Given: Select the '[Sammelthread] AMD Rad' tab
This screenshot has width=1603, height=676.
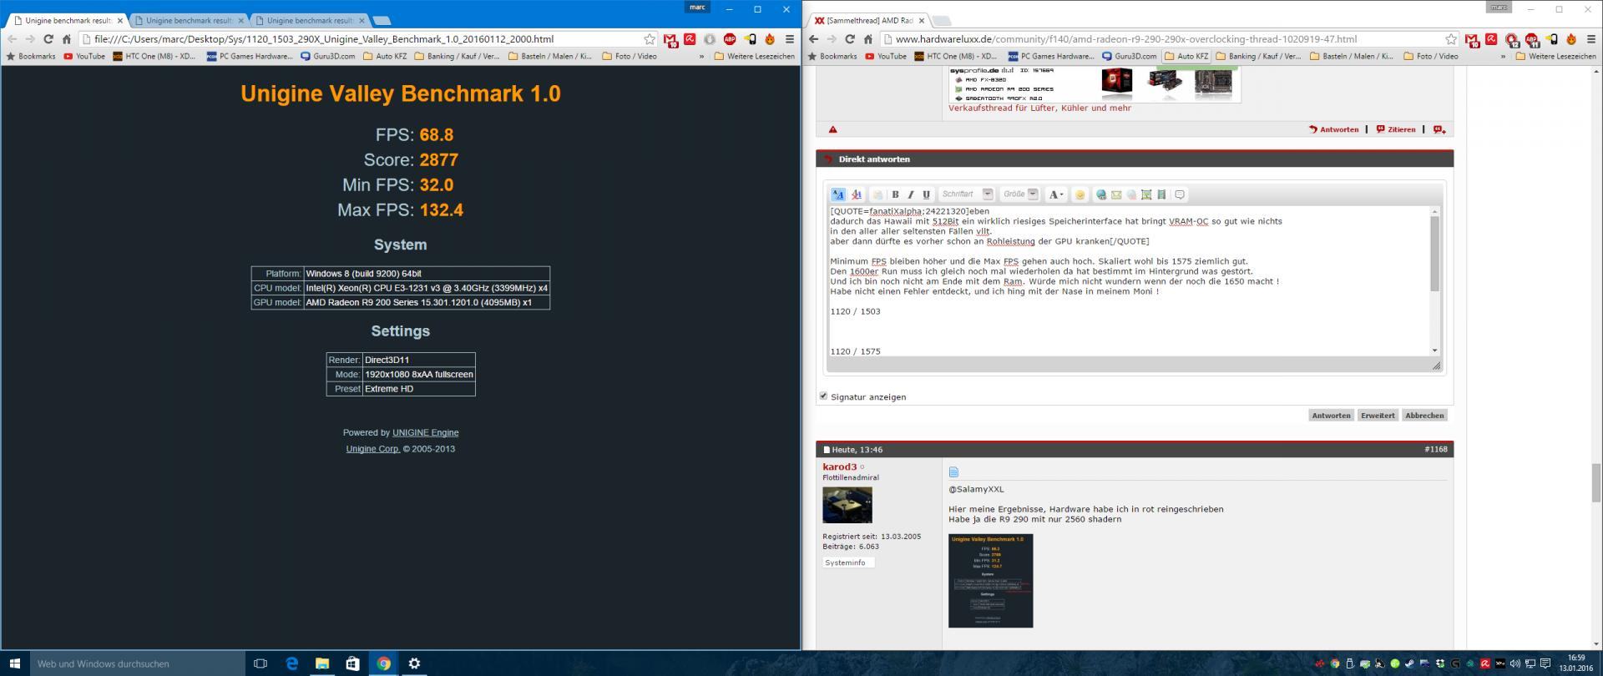Looking at the screenshot, I should (x=869, y=20).
